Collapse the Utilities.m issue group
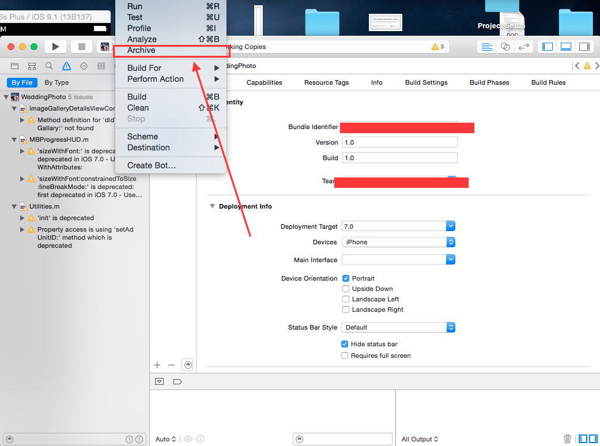Image resolution: width=600 pixels, height=446 pixels. 14,206
